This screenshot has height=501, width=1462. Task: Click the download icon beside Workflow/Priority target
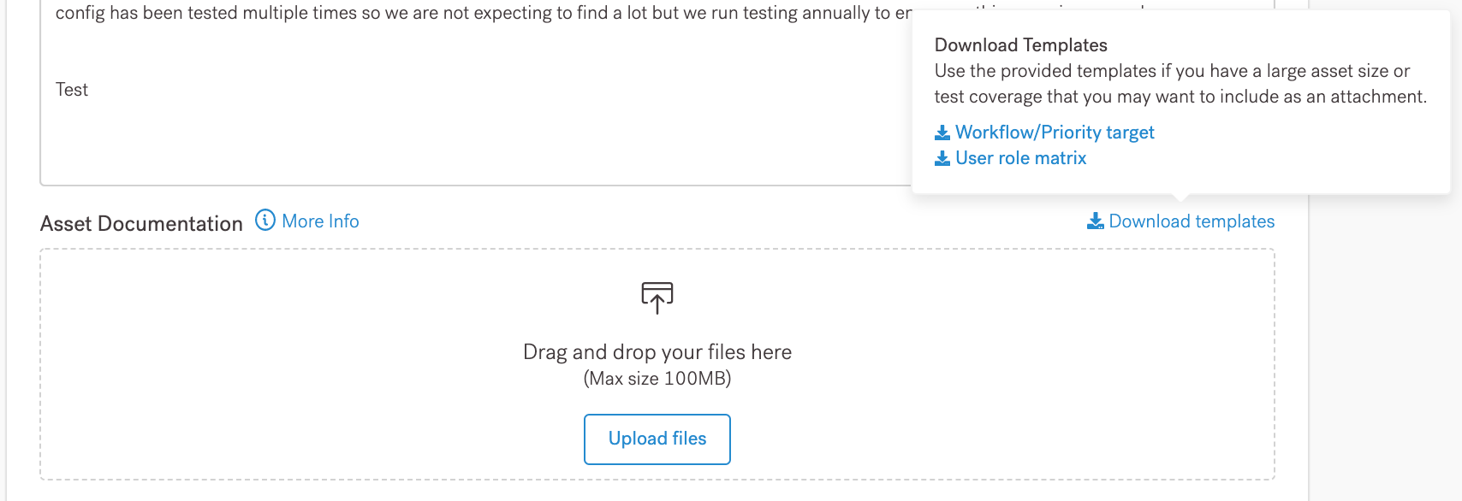pyautogui.click(x=942, y=133)
